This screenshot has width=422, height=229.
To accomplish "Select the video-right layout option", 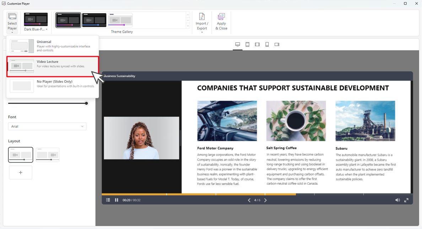I will (x=47, y=154).
